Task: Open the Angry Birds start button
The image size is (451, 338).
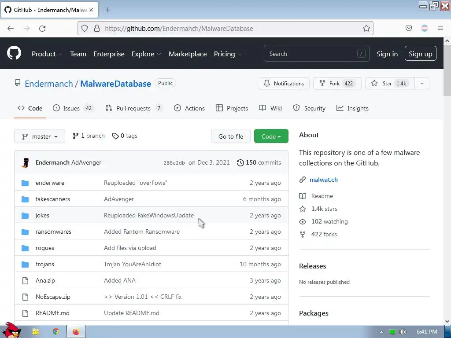Action: (x=11, y=330)
